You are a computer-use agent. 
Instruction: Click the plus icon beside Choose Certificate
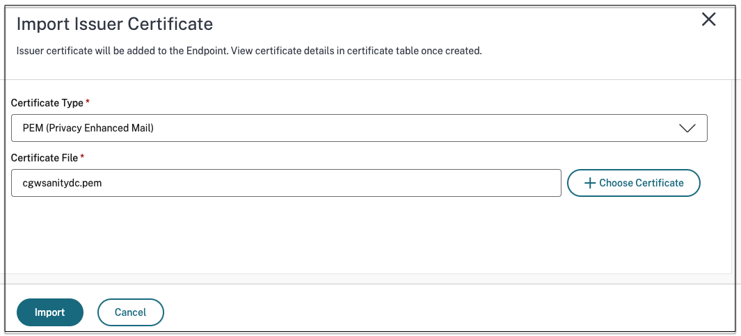point(590,183)
